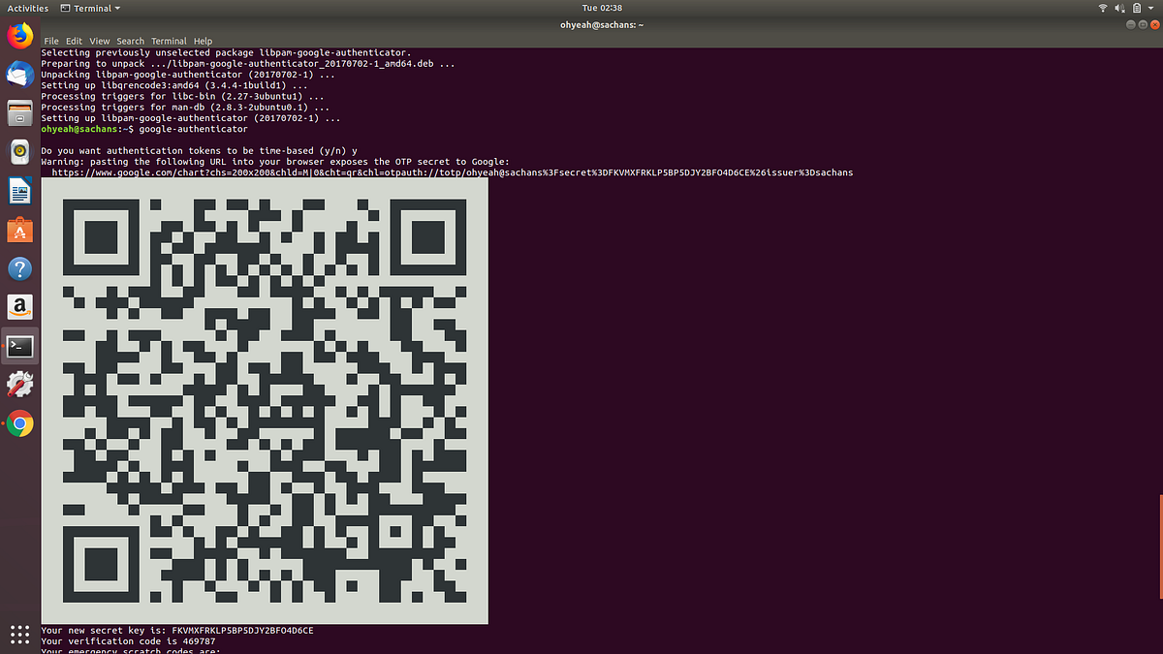Click the muted volume icon in the top bar
Screen dimensions: 1163x654
point(1119,8)
